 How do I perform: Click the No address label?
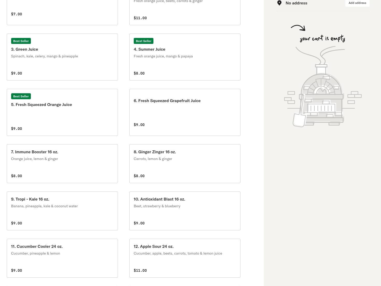click(x=296, y=3)
